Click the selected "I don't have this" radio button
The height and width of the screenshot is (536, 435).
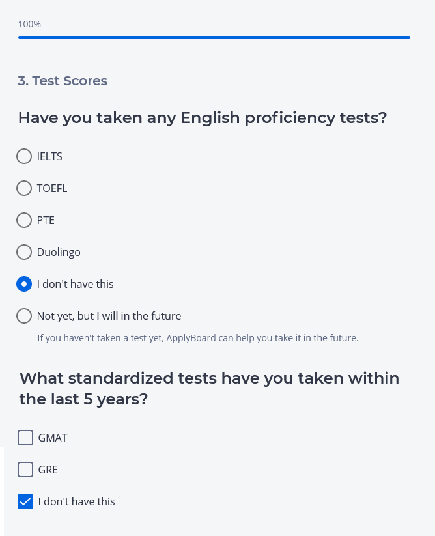(x=24, y=284)
